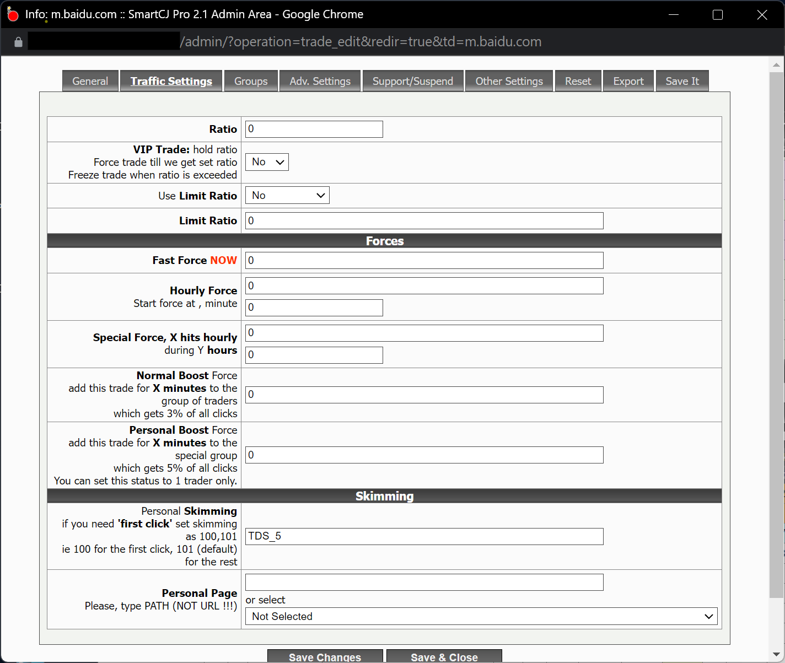This screenshot has width=785, height=663.
Task: Click the Save It tab
Action: 682,81
